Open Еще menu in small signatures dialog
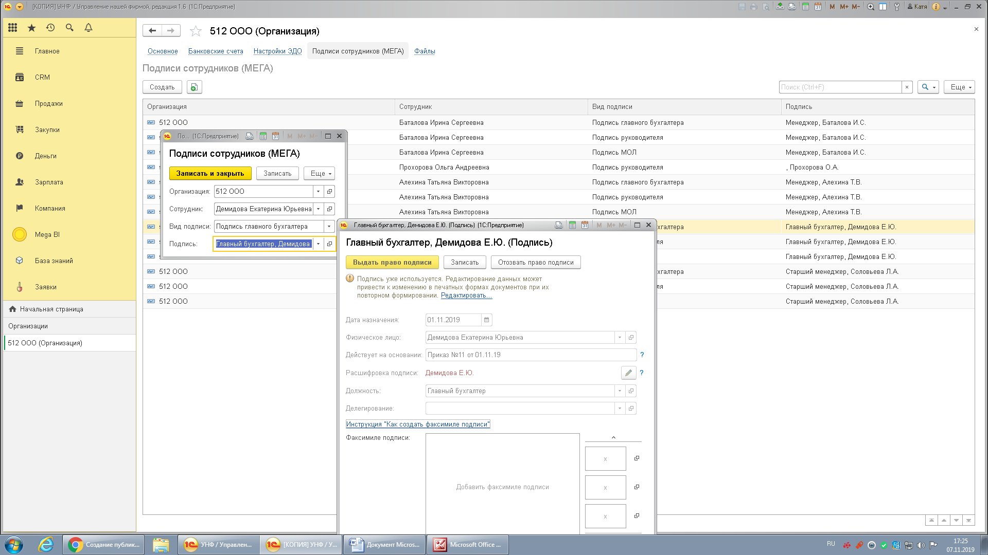The height and width of the screenshot is (555, 988). [320, 173]
